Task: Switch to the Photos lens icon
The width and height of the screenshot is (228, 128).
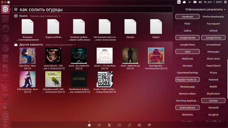Action: [139, 125]
